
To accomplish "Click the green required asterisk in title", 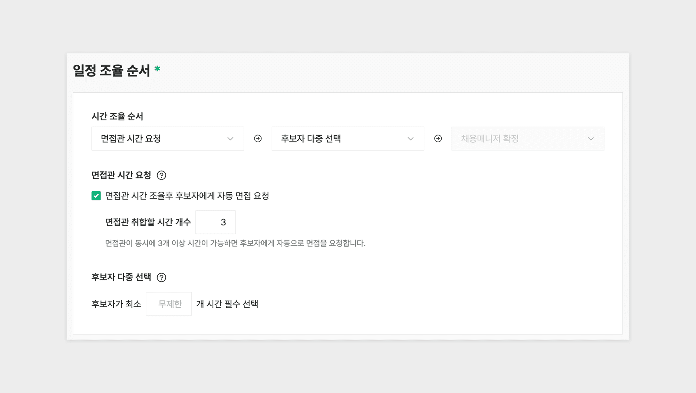I will point(157,69).
